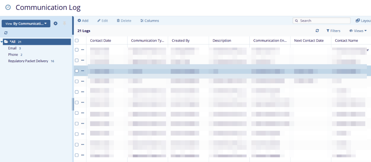The height and width of the screenshot is (162, 371).
Task: Click the Layout button
Action: click(x=363, y=21)
